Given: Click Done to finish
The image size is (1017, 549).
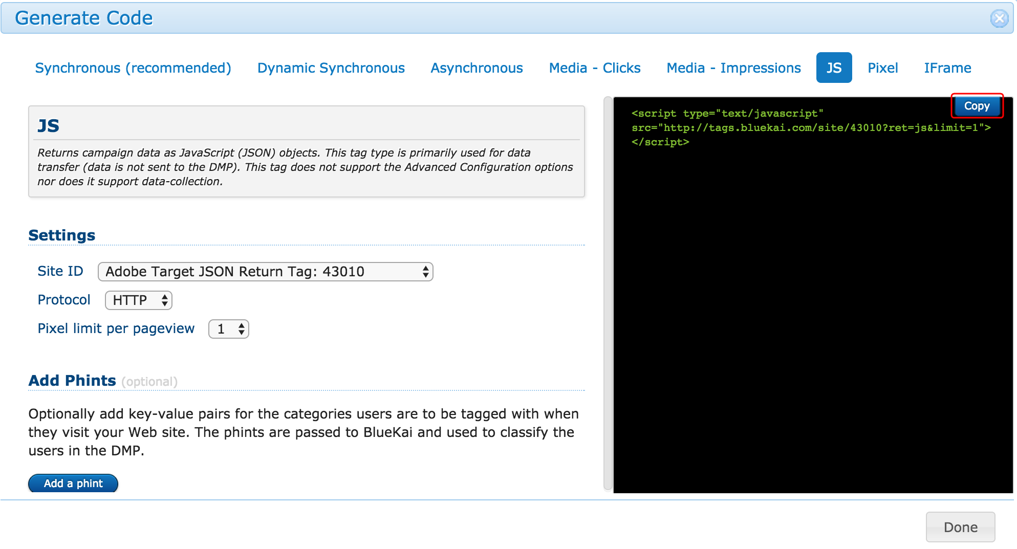Looking at the screenshot, I should [x=960, y=527].
